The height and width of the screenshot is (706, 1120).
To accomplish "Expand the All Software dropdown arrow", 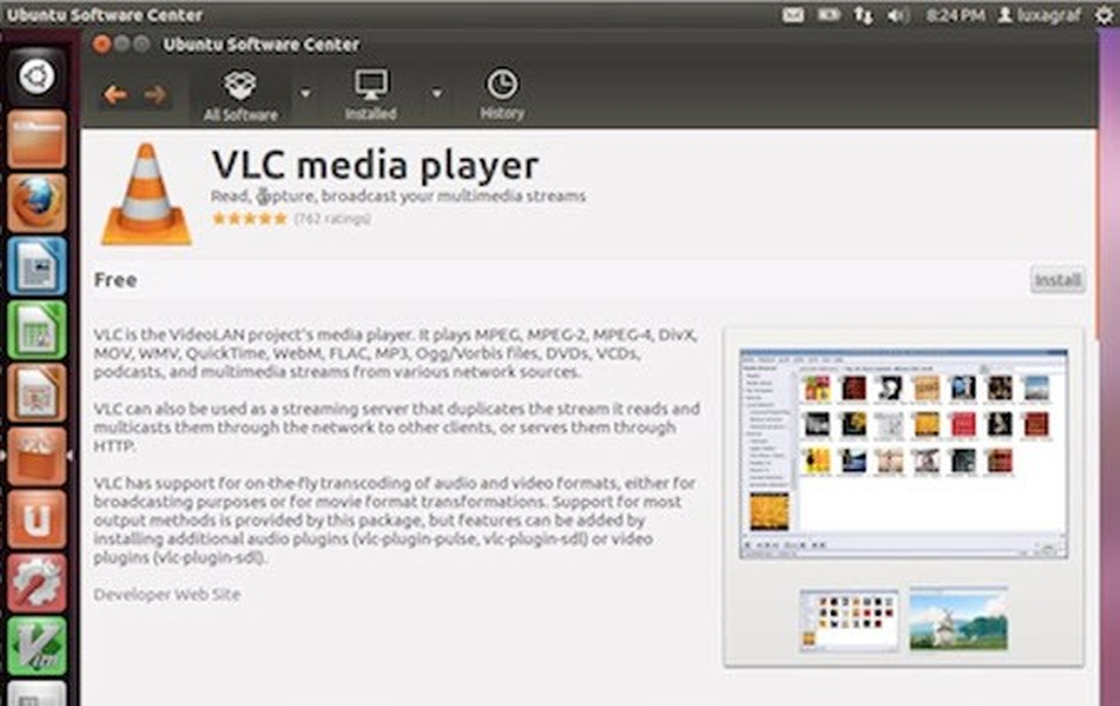I will tap(305, 93).
